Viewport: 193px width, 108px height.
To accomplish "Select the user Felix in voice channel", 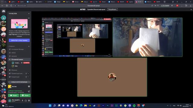I will (x=16, y=66).
